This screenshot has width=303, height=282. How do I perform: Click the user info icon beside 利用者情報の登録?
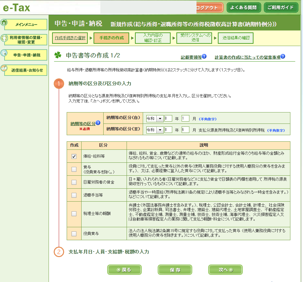(x=4, y=38)
